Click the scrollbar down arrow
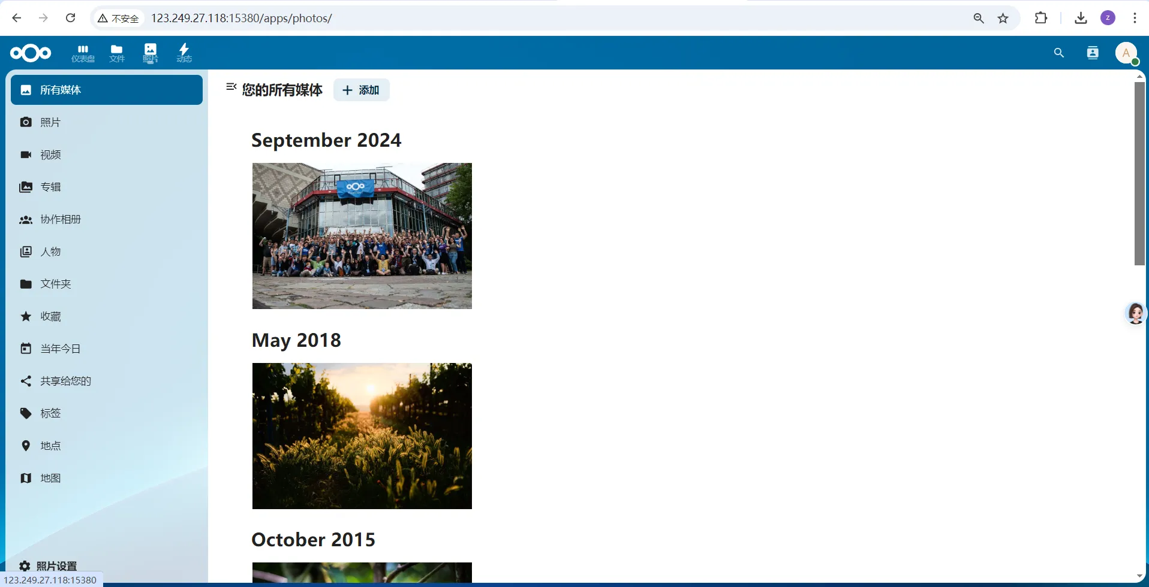Screen dimensions: 1149x587 (1139, 576)
